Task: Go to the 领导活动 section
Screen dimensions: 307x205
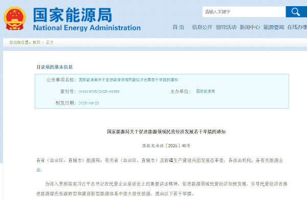Action: (x=226, y=27)
